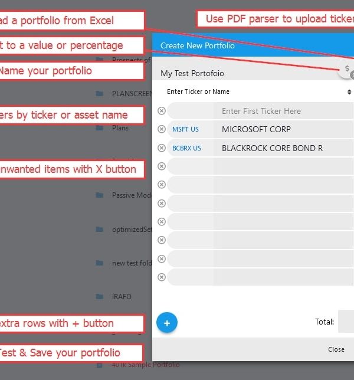Toggle the dollar value/percentage switch
354x380 pixels.
click(x=347, y=70)
